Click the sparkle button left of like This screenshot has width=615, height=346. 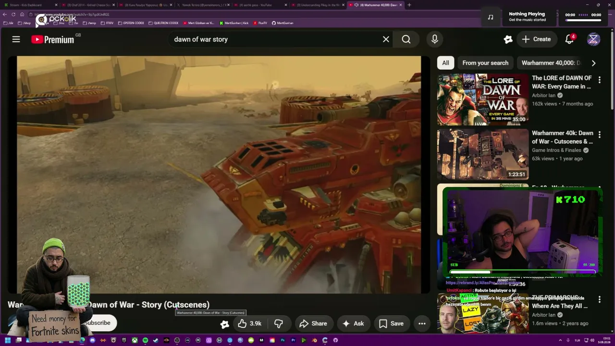click(x=224, y=324)
